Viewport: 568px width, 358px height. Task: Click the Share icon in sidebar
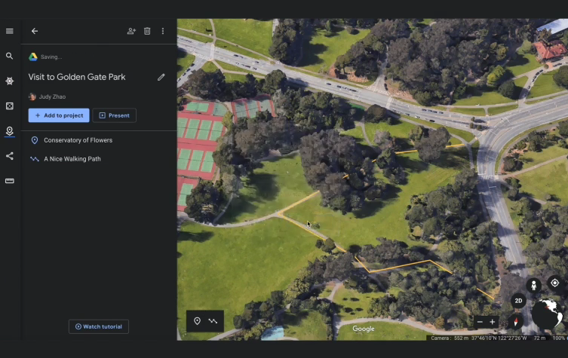click(x=10, y=156)
